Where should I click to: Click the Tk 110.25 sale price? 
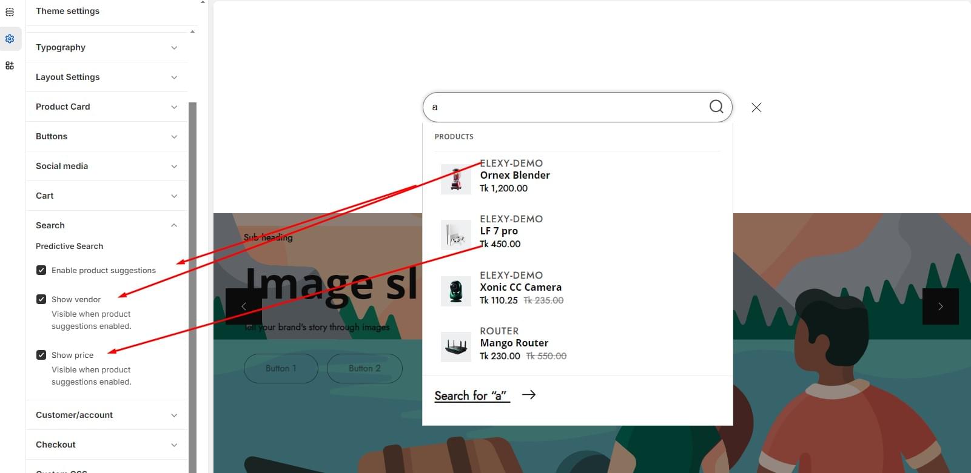499,300
